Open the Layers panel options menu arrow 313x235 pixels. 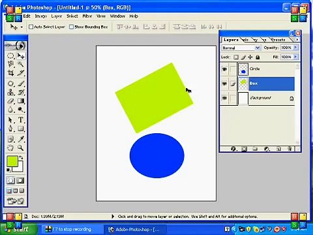tap(297, 39)
